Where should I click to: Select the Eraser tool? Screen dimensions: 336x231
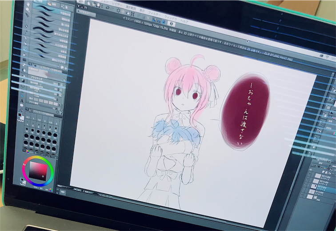pos(24,65)
